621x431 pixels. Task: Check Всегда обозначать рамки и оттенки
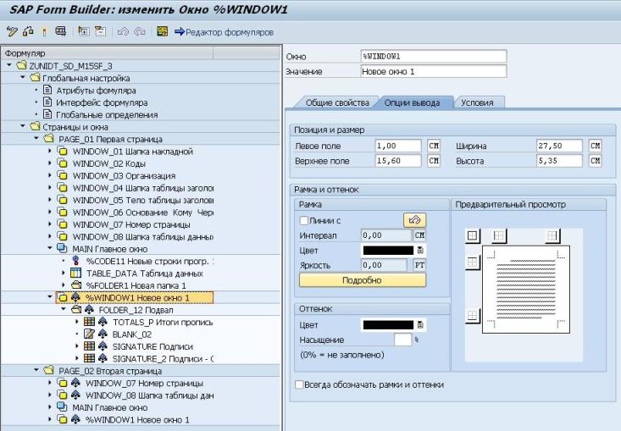(299, 384)
